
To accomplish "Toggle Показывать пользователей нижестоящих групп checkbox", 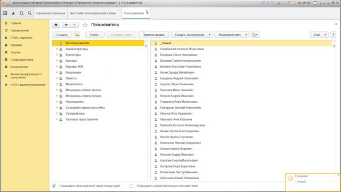I will coord(54,186).
